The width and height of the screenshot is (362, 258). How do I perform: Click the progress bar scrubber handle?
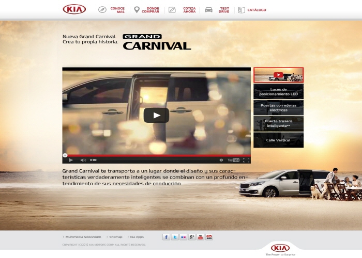coord(65,155)
